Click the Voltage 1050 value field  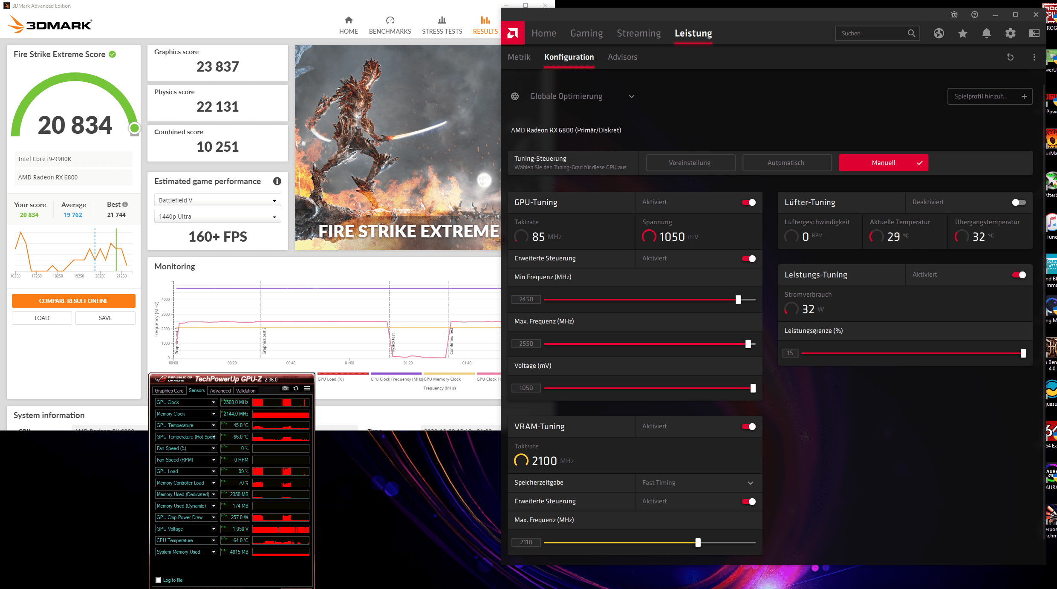click(x=526, y=388)
